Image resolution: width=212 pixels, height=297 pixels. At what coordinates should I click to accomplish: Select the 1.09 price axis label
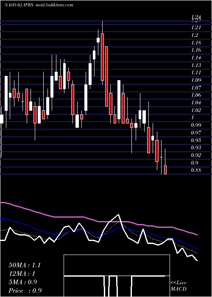(x=196, y=80)
